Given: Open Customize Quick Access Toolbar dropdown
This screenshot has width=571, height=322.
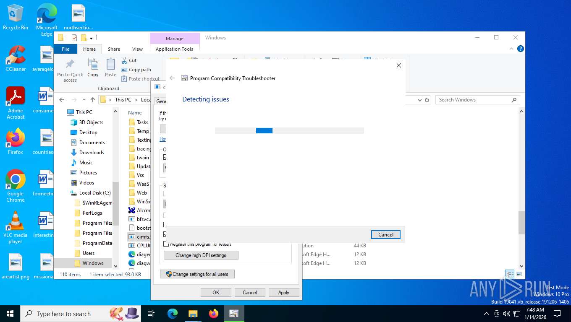Looking at the screenshot, I should click(x=91, y=38).
